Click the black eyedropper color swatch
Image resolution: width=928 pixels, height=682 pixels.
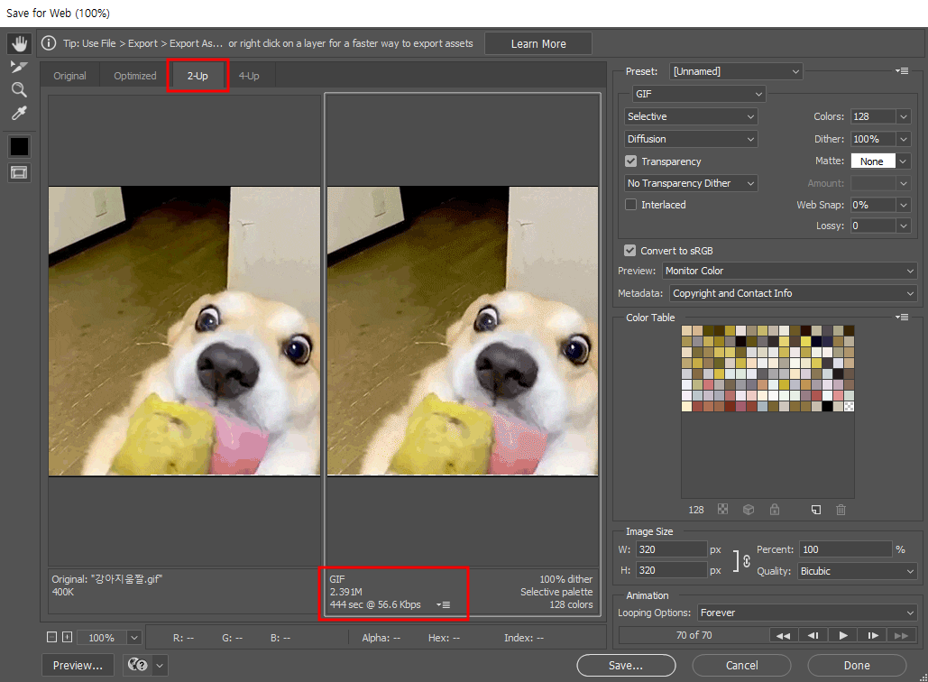tap(19, 146)
